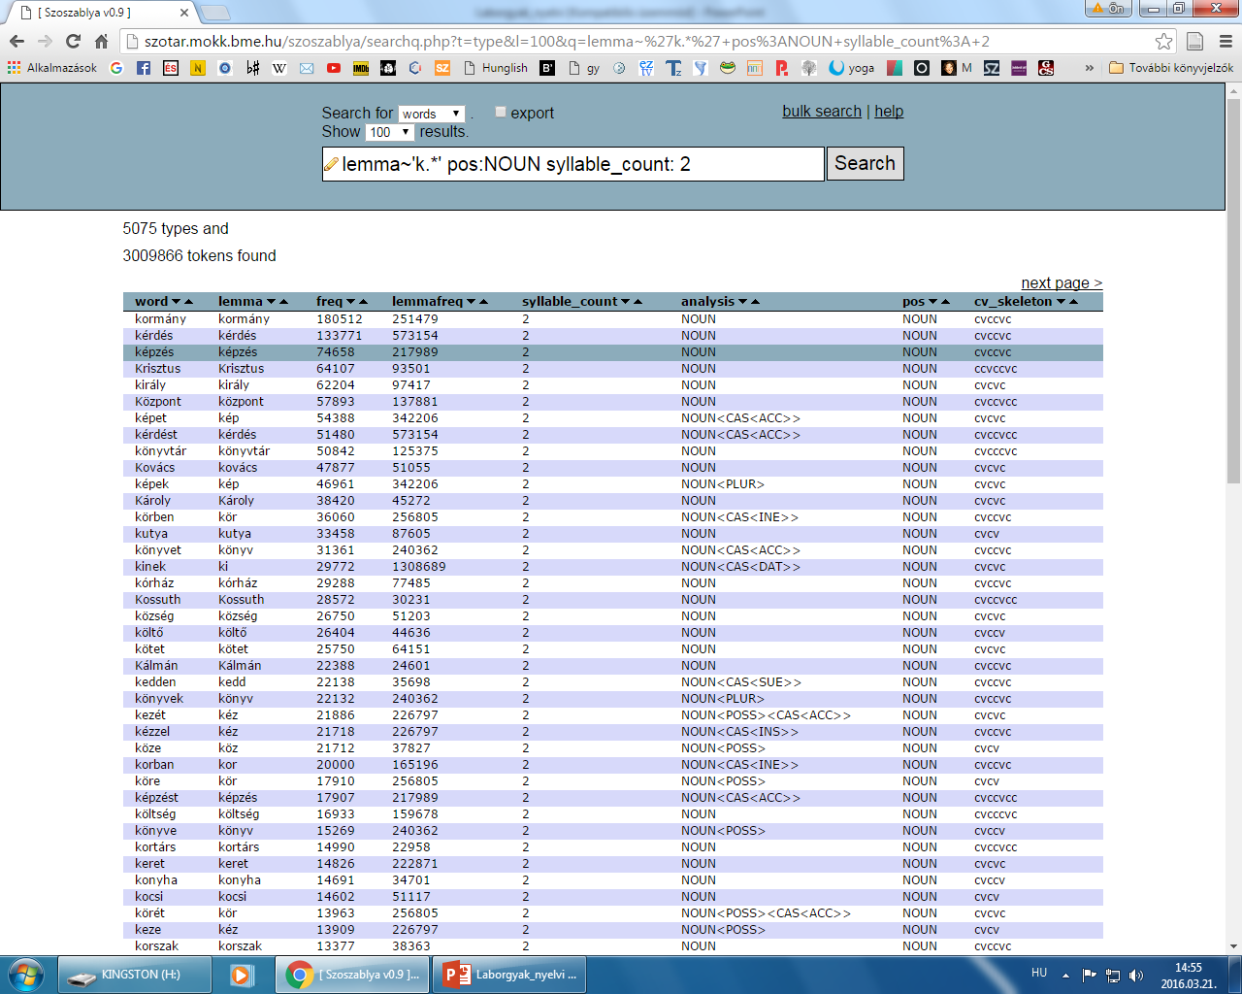The image size is (1242, 994).
Task: Click the lemmafreq value 1308689
Action: click(x=419, y=566)
